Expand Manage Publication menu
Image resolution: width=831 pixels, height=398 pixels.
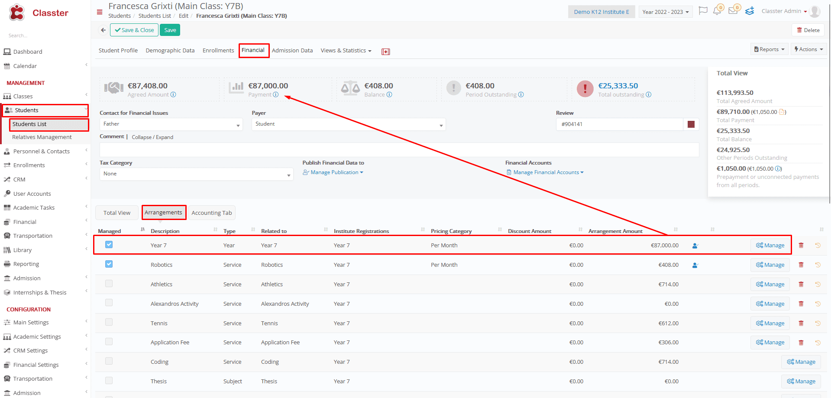tap(333, 172)
